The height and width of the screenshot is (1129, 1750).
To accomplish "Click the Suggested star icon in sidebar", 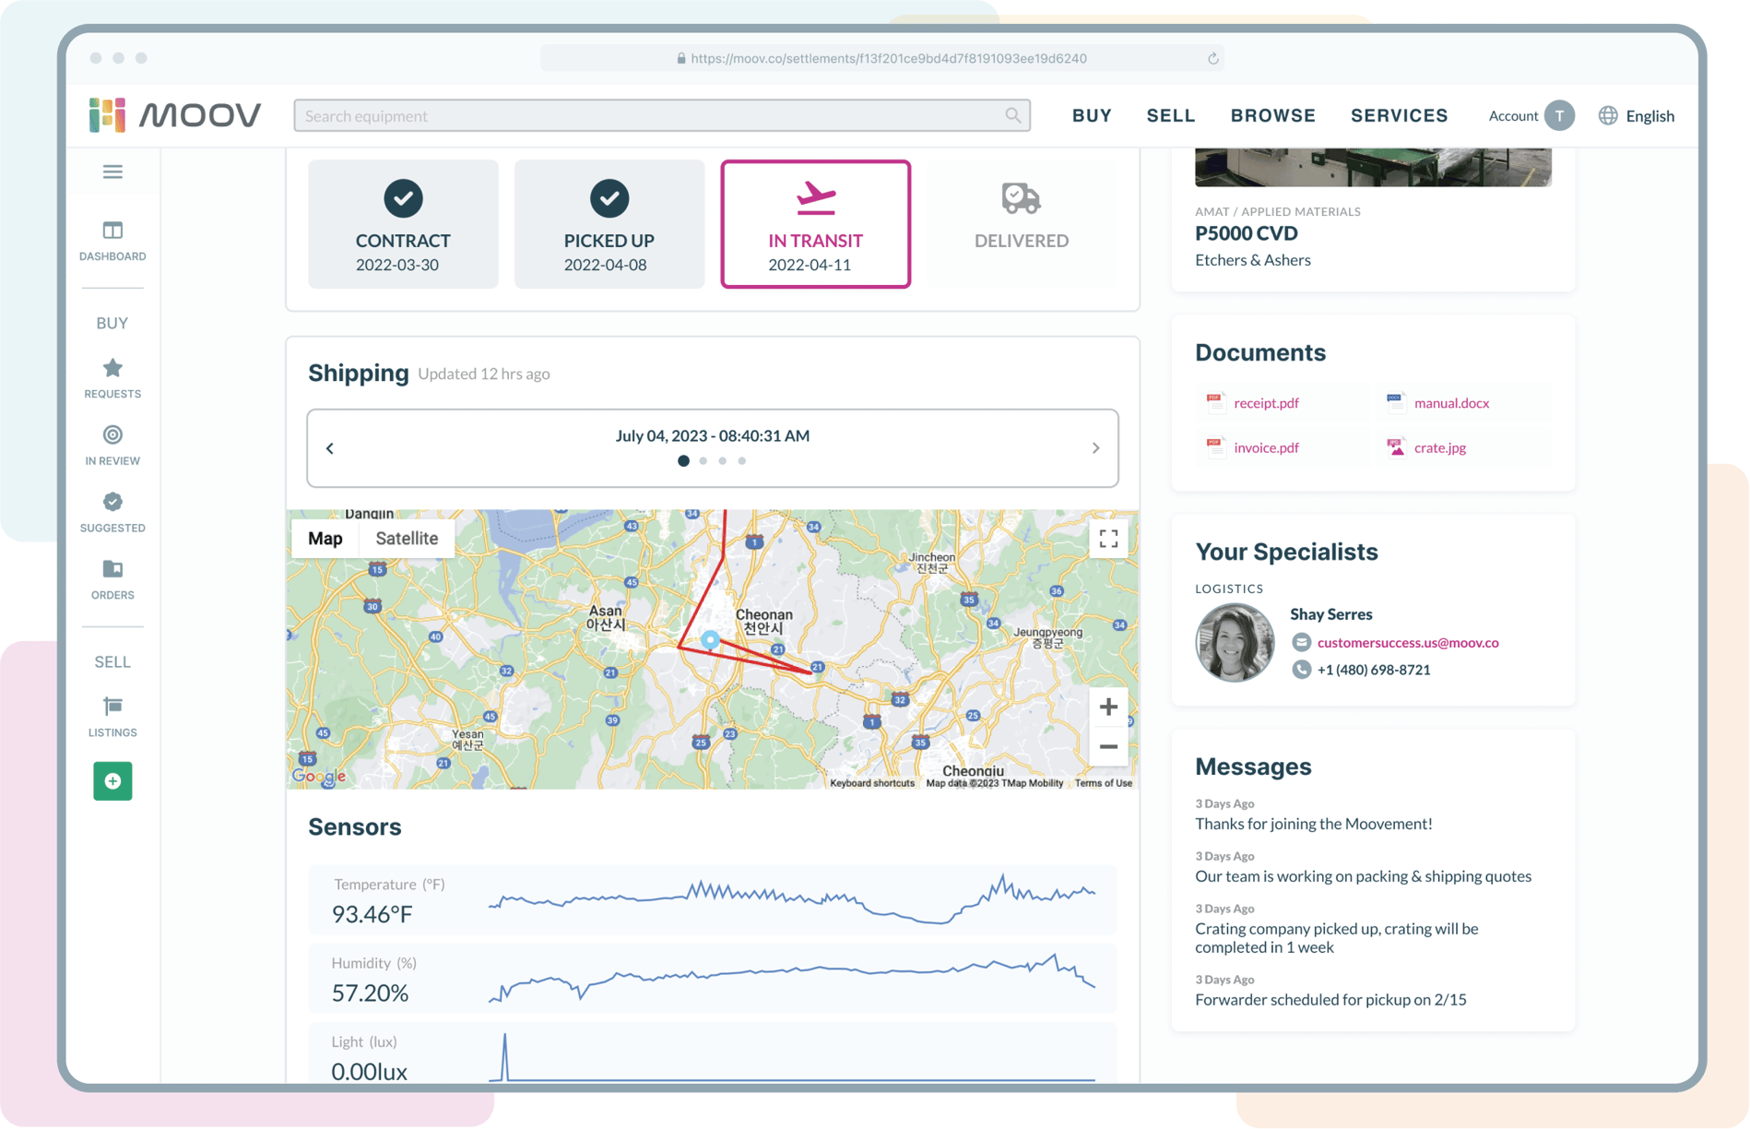I will click(112, 502).
